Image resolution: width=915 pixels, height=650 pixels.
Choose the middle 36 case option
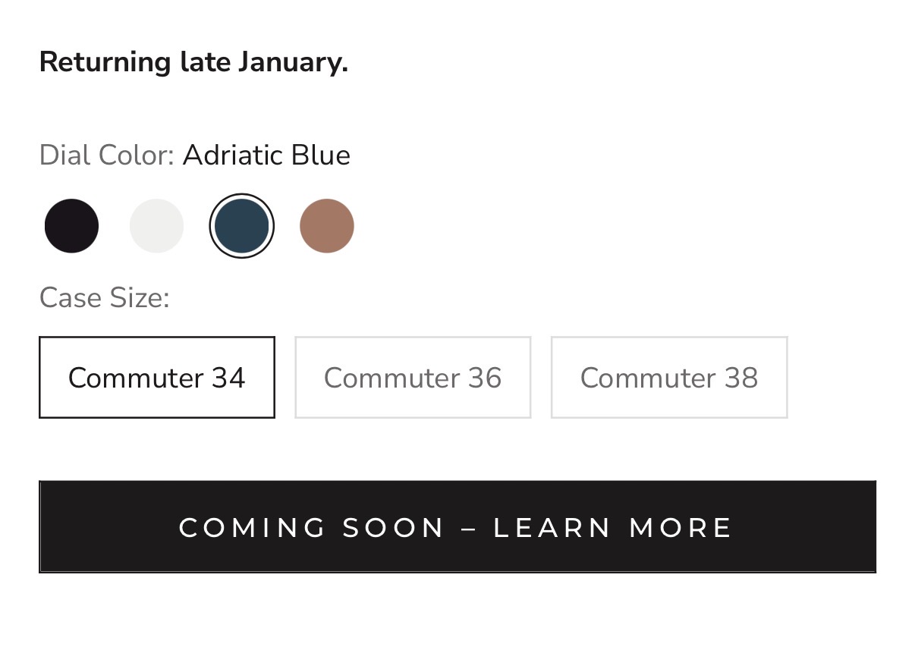tap(413, 377)
